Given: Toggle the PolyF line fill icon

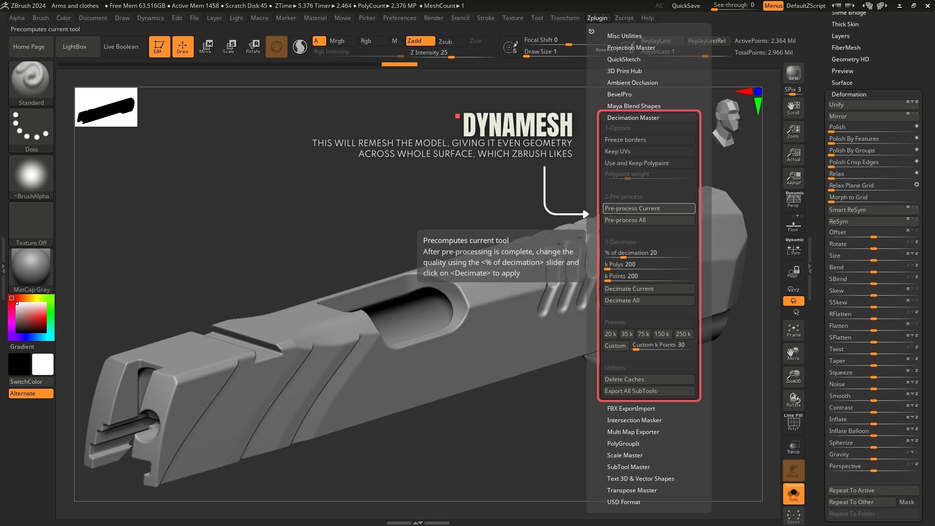Looking at the screenshot, I should [793, 423].
